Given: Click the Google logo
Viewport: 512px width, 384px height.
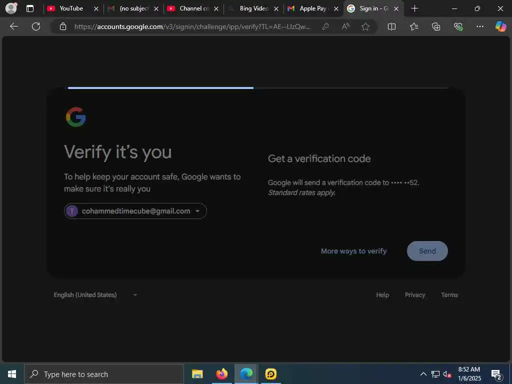Looking at the screenshot, I should [76, 117].
